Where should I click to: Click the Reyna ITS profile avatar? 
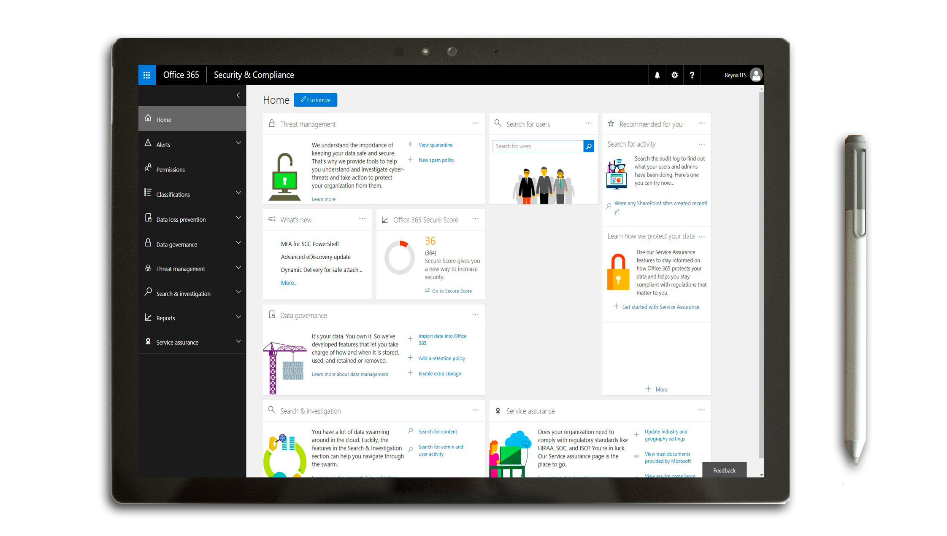click(x=756, y=75)
